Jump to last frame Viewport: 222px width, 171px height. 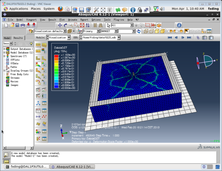tap(189, 37)
